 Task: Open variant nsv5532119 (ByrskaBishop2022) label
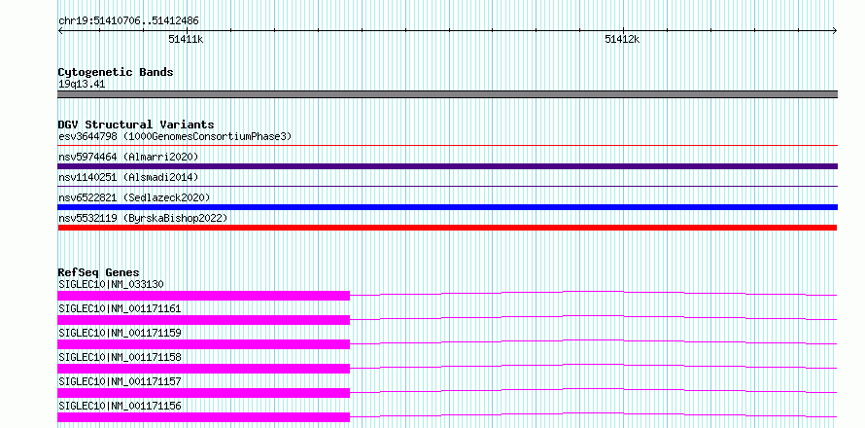click(x=143, y=218)
